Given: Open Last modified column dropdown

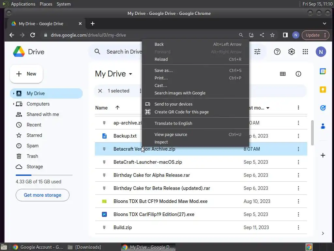Looking at the screenshot, I should (x=268, y=108).
